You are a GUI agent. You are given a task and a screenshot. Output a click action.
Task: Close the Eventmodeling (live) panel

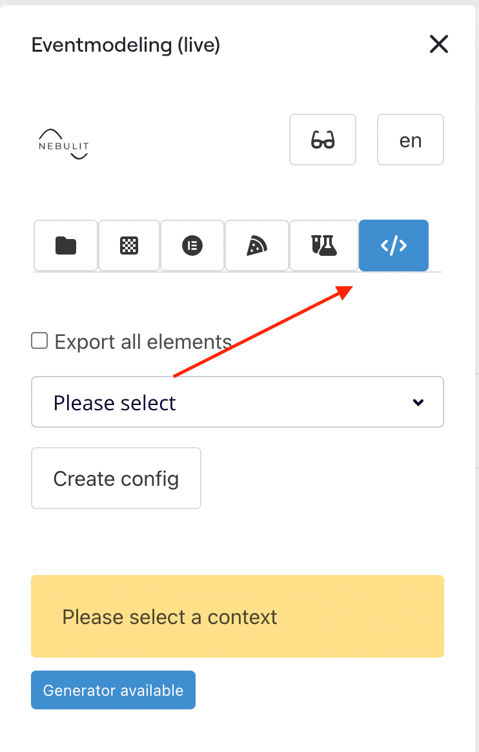pos(438,45)
